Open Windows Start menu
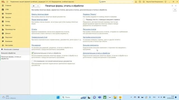Screen dimensions: 179x100 click(x=58, y=97)
